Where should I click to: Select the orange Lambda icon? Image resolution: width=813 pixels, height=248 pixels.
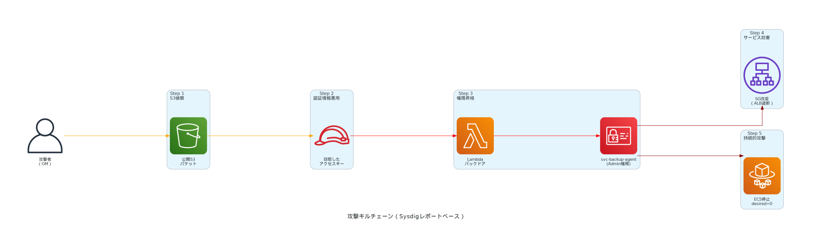click(475, 136)
